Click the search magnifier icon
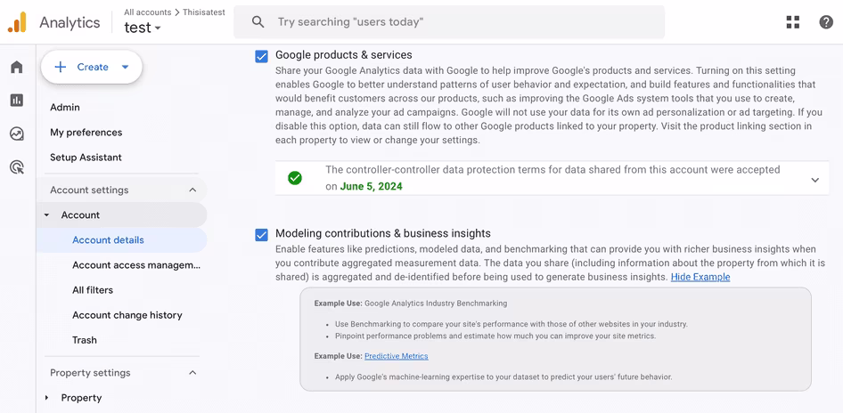This screenshot has width=843, height=413. pyautogui.click(x=258, y=22)
